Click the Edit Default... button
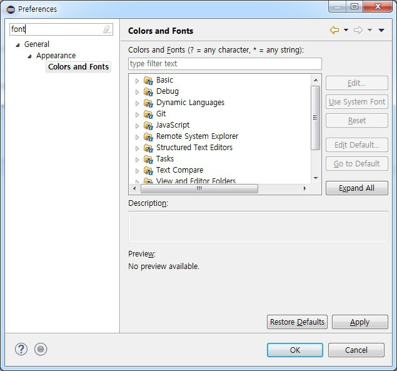 click(x=356, y=145)
